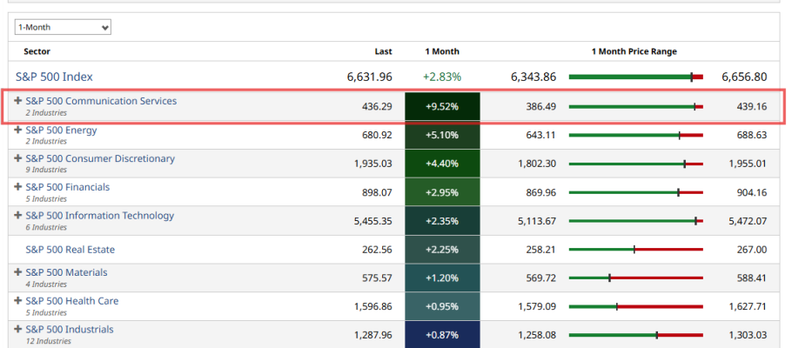Click the S&P 500 Index price range bar
Image resolution: width=792 pixels, height=348 pixels.
(635, 77)
